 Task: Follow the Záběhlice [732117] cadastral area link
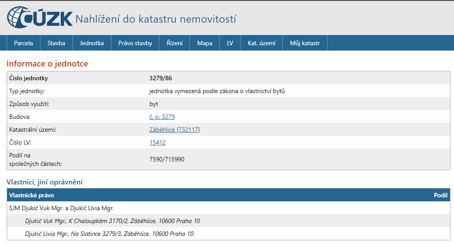(174, 130)
